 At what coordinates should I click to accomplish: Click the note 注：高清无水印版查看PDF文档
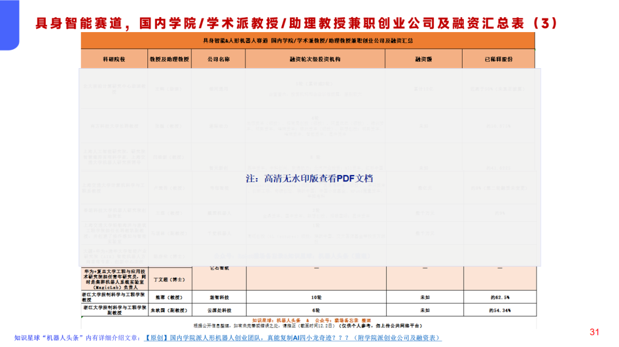pyautogui.click(x=309, y=178)
